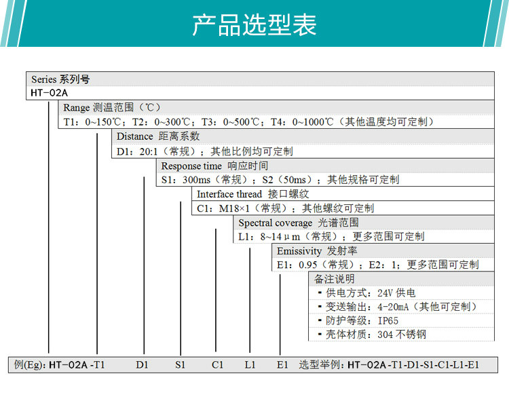Select the Series 系列号 header row
The height and width of the screenshot is (395, 509).
60,79
